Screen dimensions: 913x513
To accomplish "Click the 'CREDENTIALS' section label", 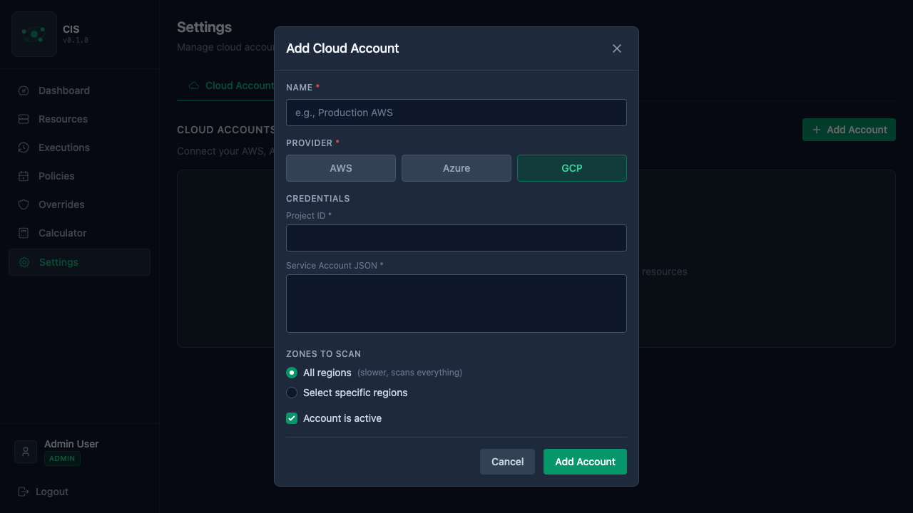I will [318, 199].
